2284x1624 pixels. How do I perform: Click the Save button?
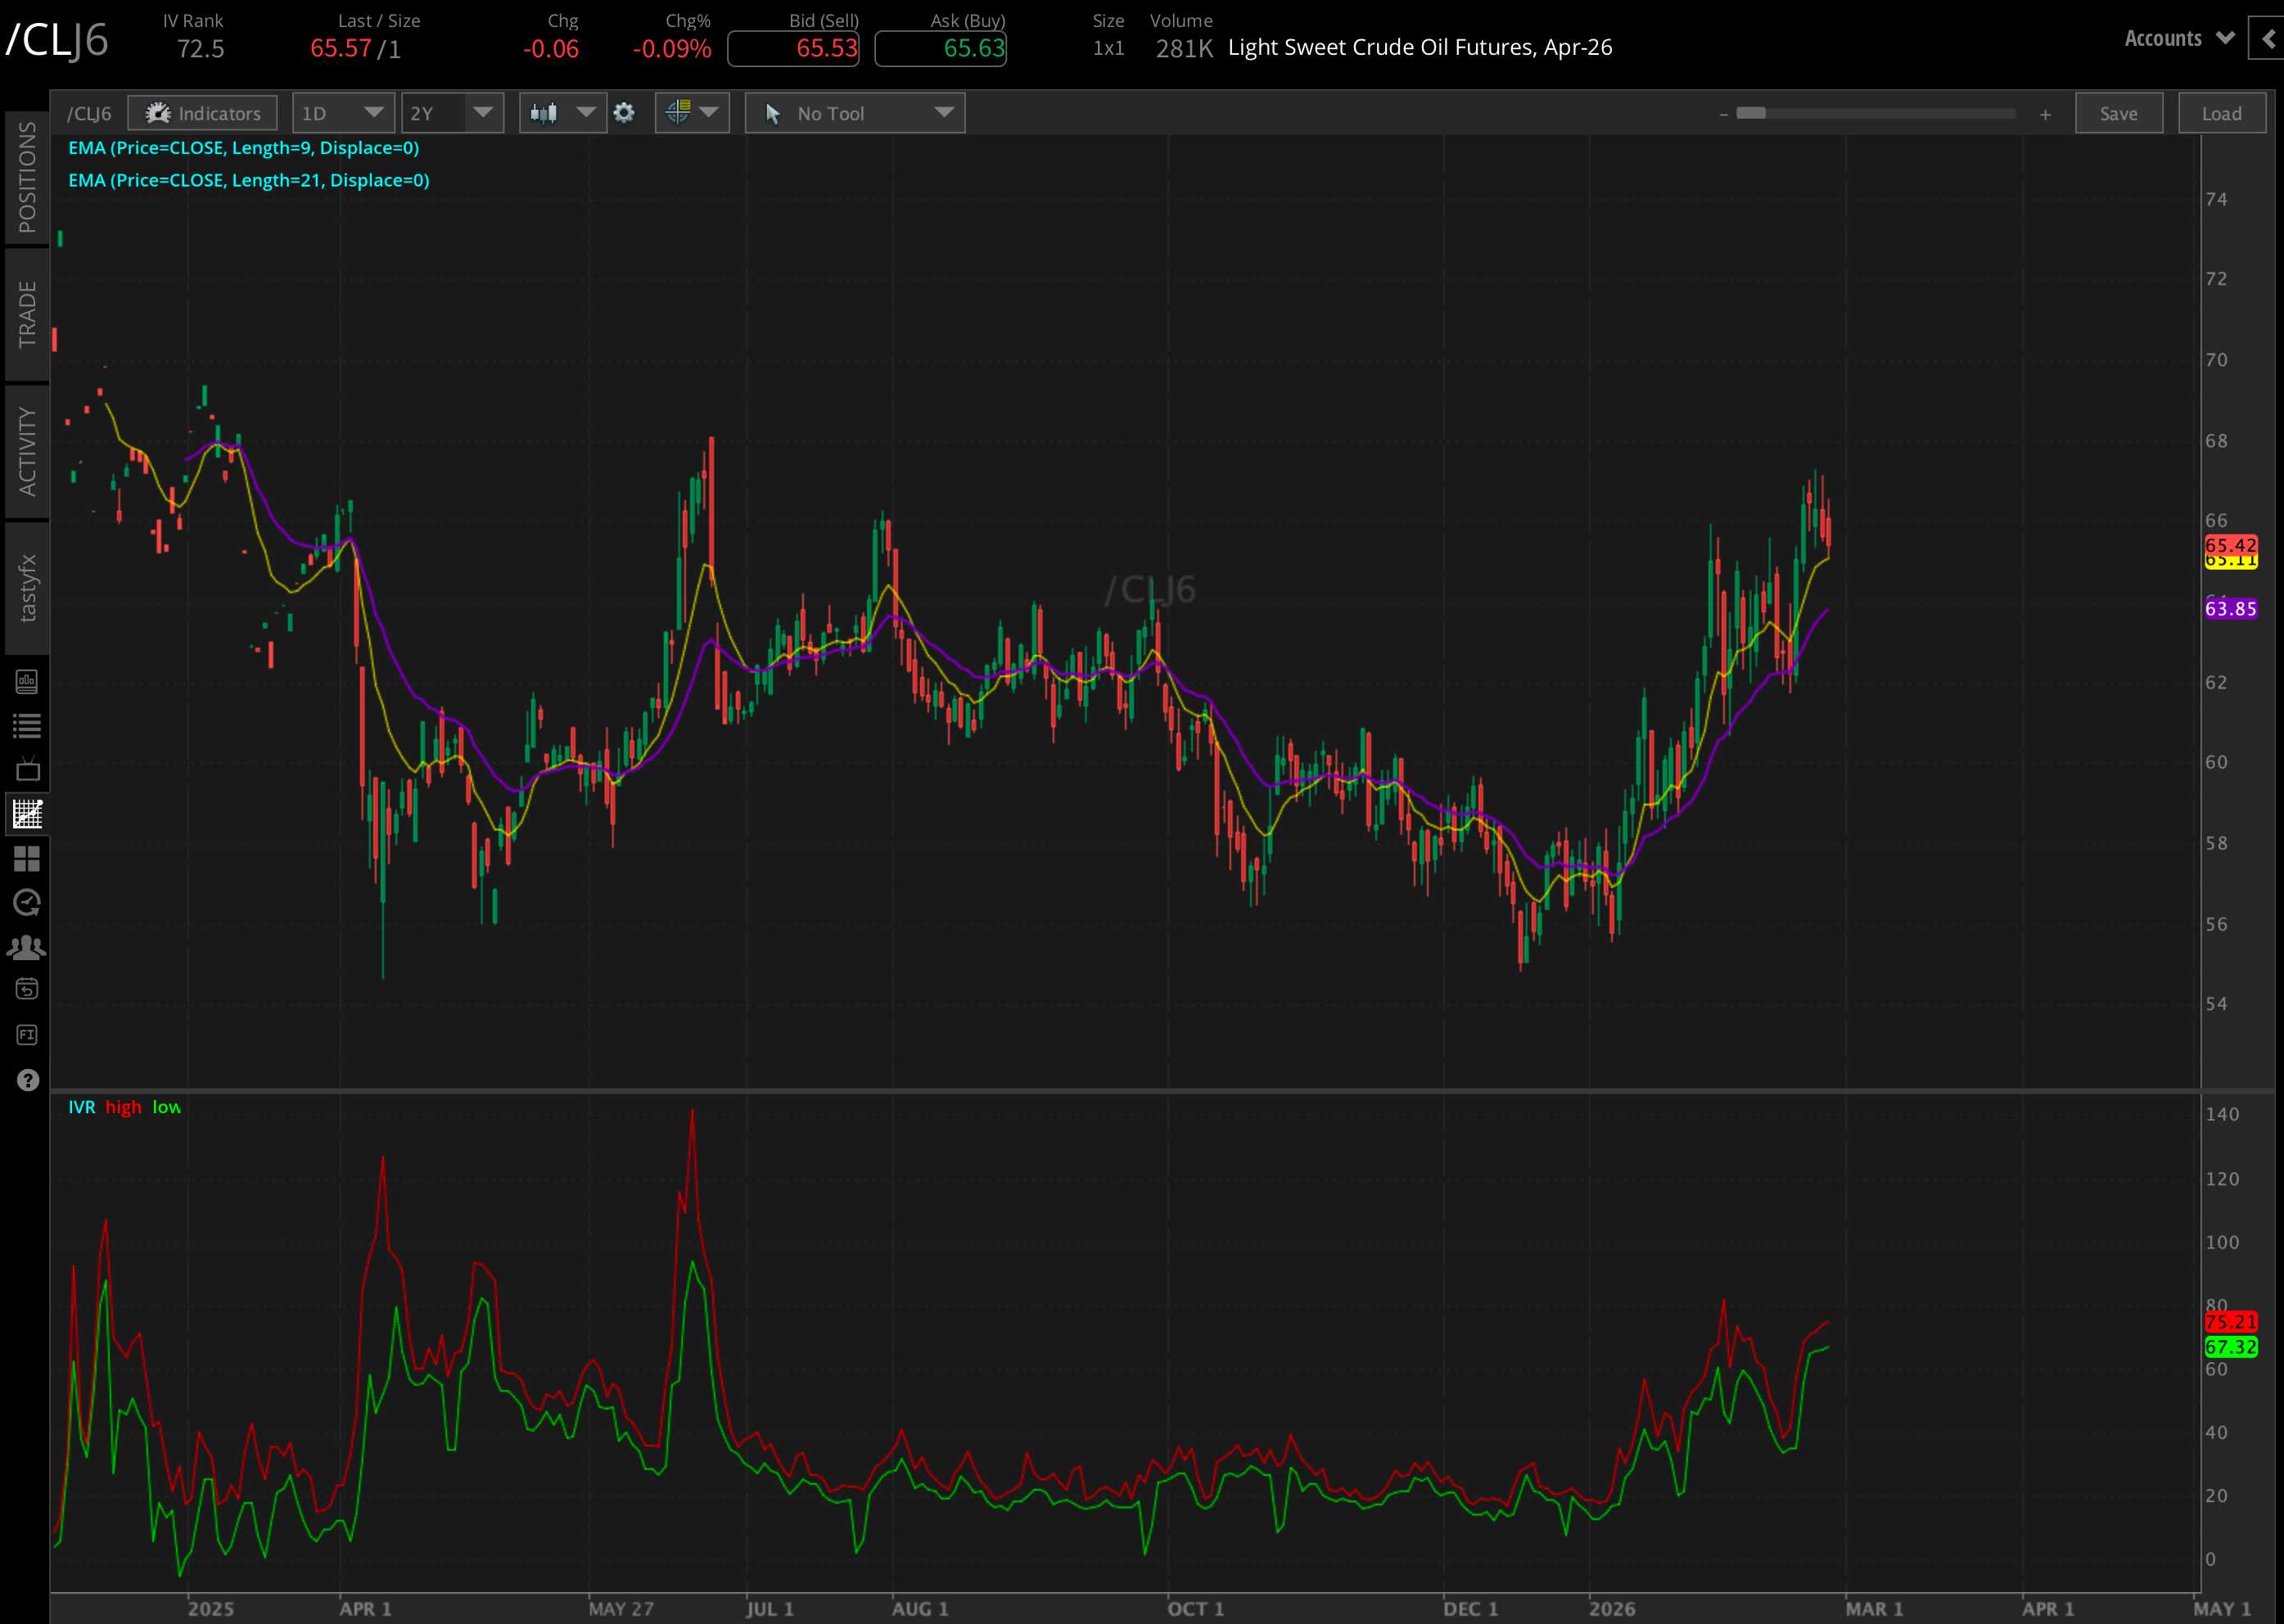coord(2119,113)
